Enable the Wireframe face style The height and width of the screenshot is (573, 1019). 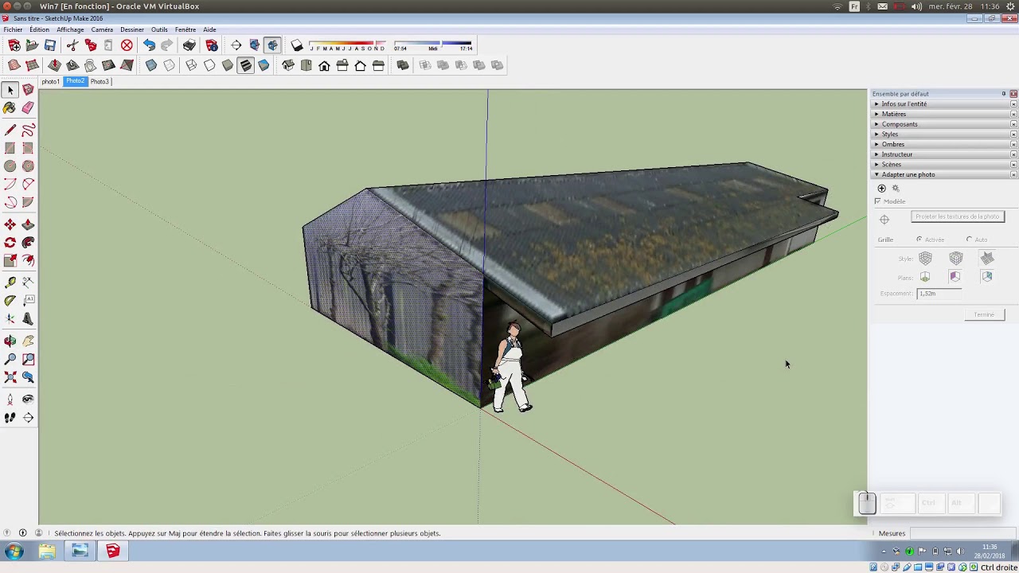[191, 65]
